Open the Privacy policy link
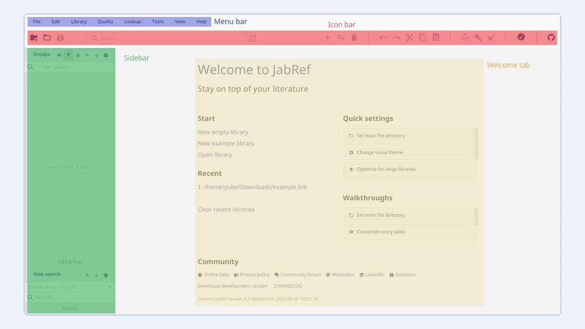This screenshot has height=329, width=585. pos(252,275)
